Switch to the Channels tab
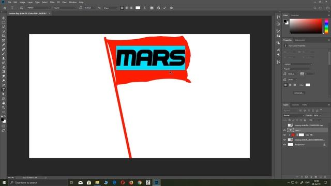This screenshot has width=331, height=186. 295,105
